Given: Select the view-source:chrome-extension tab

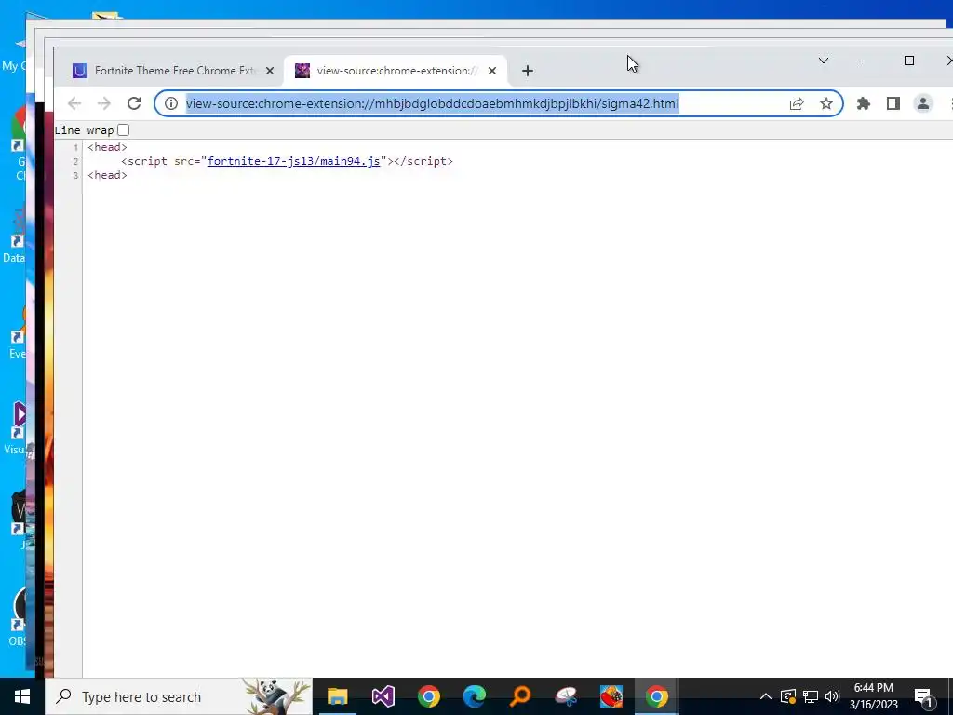Looking at the screenshot, I should pos(396,71).
